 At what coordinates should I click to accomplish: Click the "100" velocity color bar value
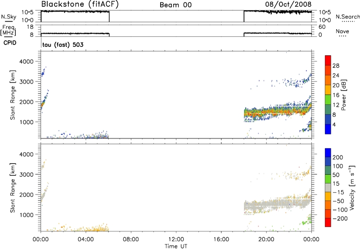click(338, 166)
